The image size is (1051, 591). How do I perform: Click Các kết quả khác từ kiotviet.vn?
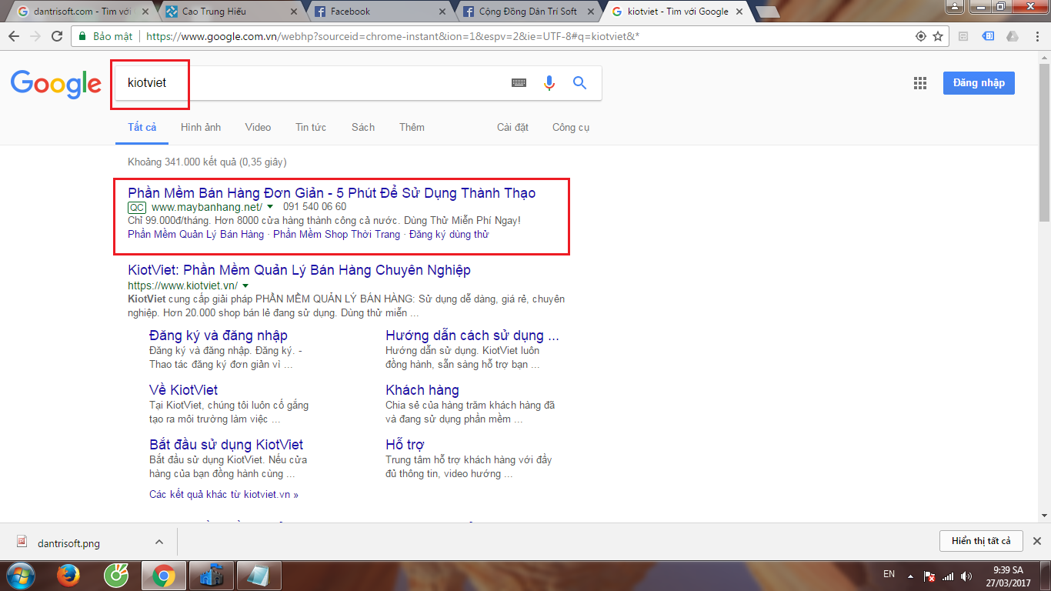click(224, 495)
